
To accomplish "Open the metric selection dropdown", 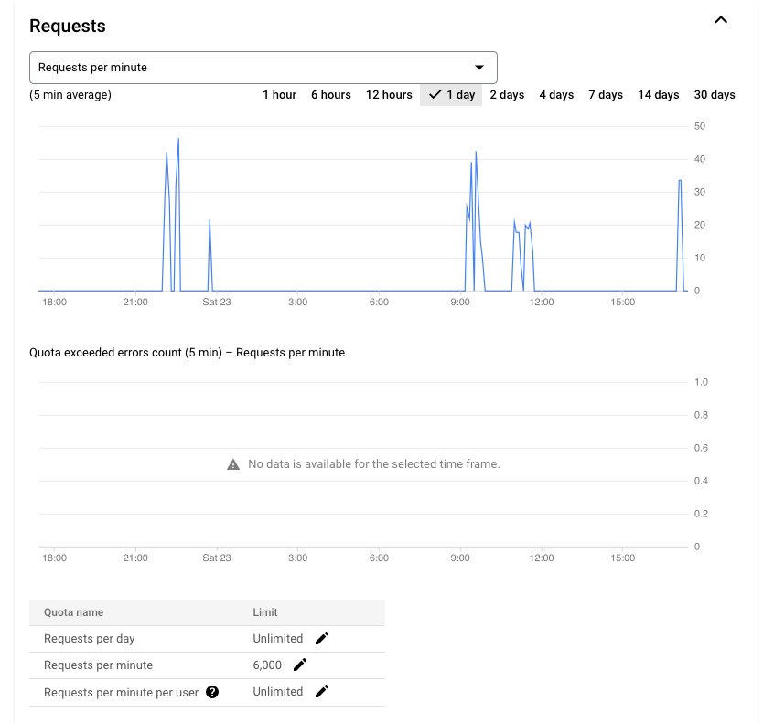I will [263, 67].
